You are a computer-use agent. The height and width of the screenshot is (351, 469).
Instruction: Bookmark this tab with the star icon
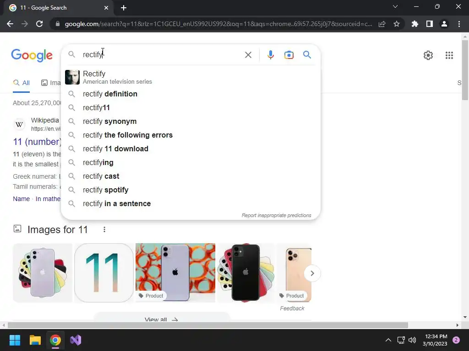point(397,24)
